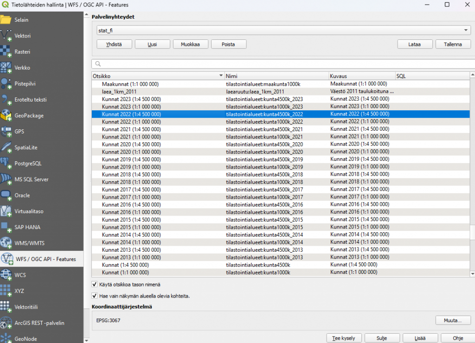Open the Virtuaalitaso layer icon

point(6,211)
